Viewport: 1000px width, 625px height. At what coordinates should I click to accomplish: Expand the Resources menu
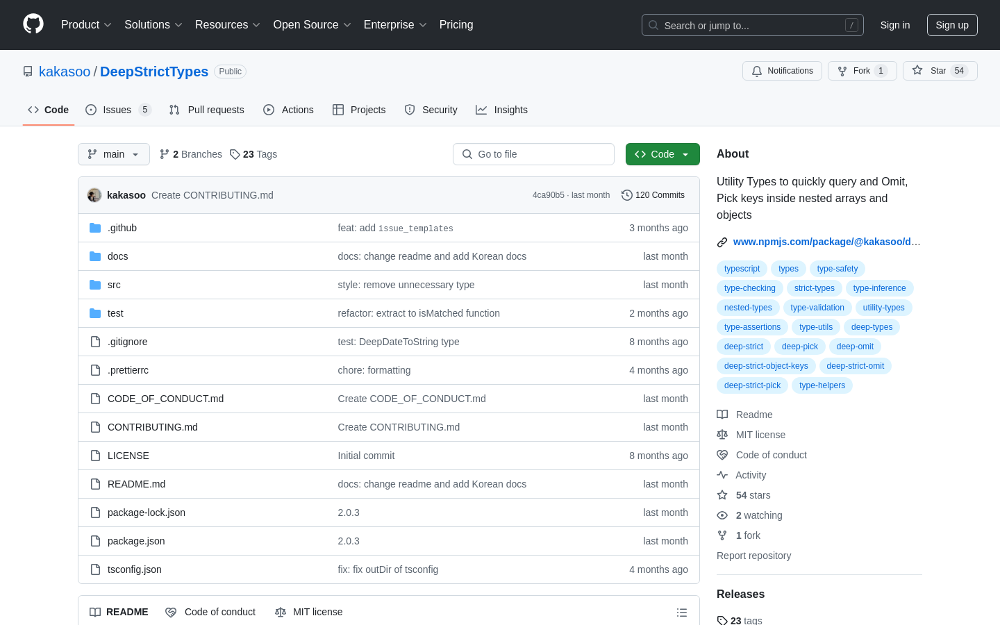[x=228, y=25]
